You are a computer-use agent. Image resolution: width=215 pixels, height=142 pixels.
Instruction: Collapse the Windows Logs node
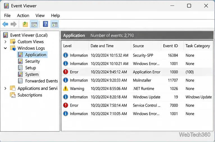click(5, 48)
